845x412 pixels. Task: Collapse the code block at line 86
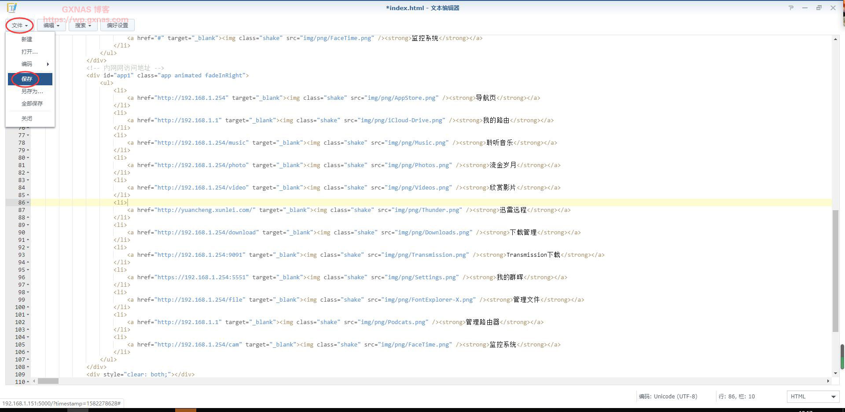click(x=28, y=203)
